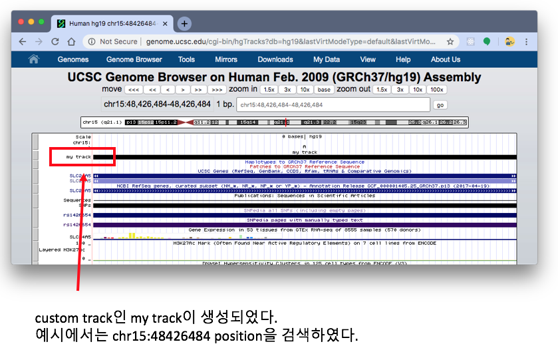
Task: Click the green extension icon
Action: [x=487, y=42]
